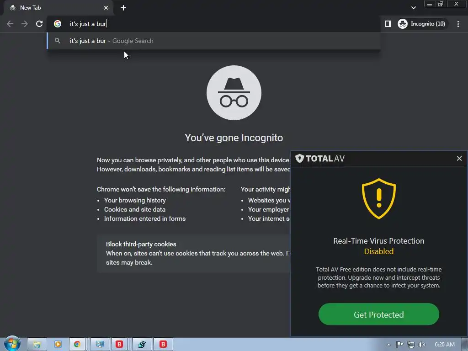This screenshot has height=351, width=468.
Task: Click the taskbar icon left of last B
Action: coord(142,345)
